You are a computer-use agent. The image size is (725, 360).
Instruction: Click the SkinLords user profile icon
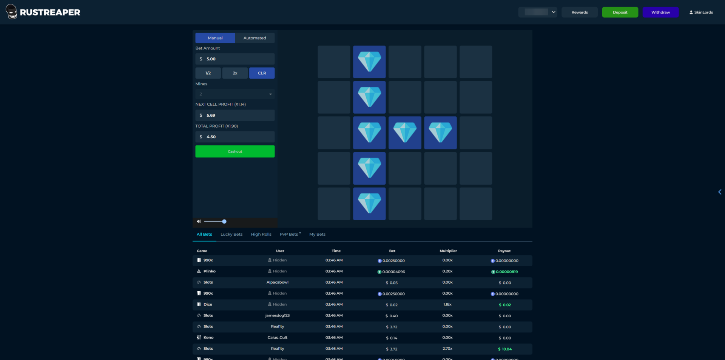click(691, 12)
